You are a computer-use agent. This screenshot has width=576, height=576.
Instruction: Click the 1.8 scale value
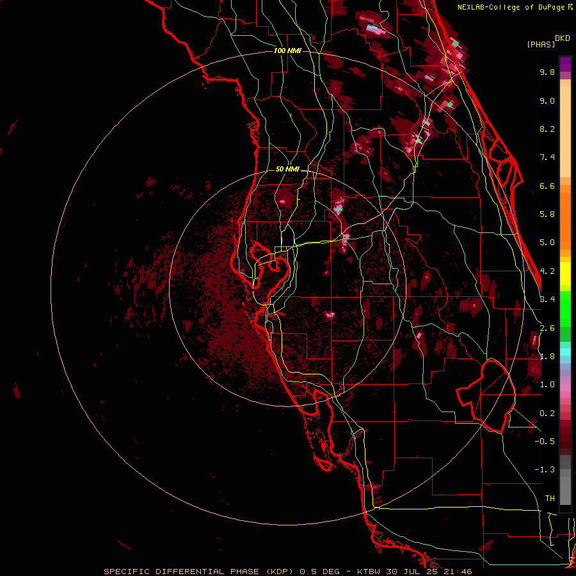tap(547, 356)
